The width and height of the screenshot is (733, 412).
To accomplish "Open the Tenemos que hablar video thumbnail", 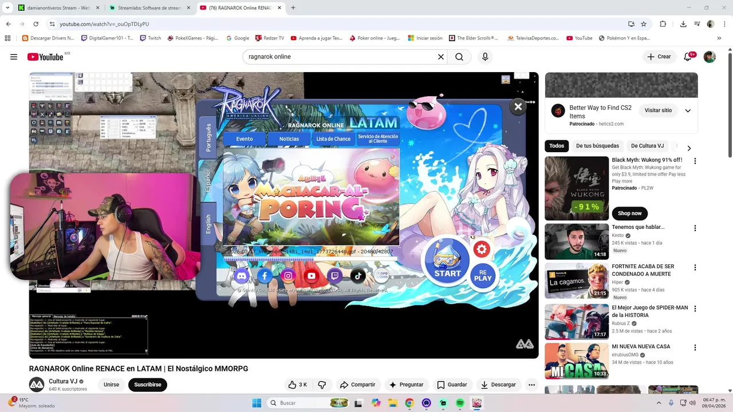I will (577, 241).
